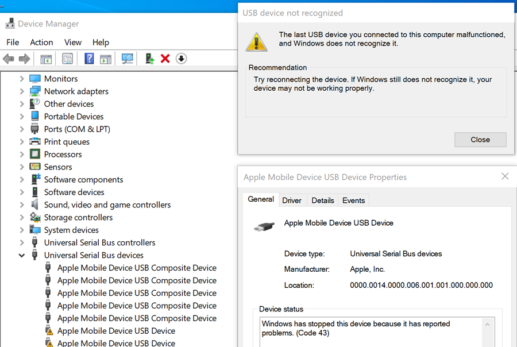This screenshot has height=347, width=517.
Task: Click the Storage controllers icon
Action: [35, 217]
